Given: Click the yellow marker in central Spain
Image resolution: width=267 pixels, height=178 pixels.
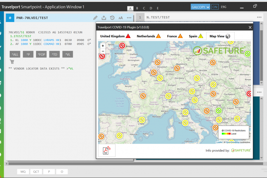Looking at the screenshot, I should (119, 136).
